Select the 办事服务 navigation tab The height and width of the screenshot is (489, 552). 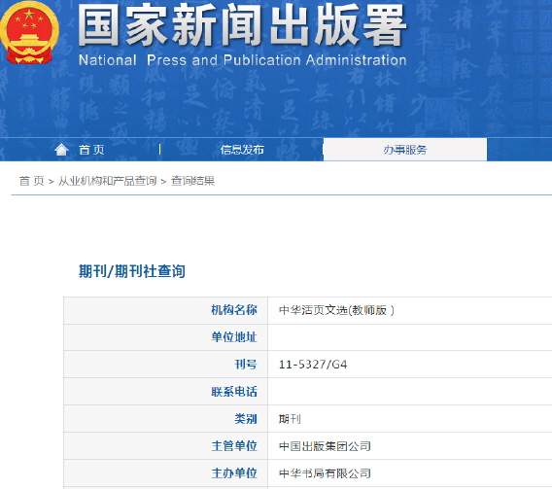point(405,150)
